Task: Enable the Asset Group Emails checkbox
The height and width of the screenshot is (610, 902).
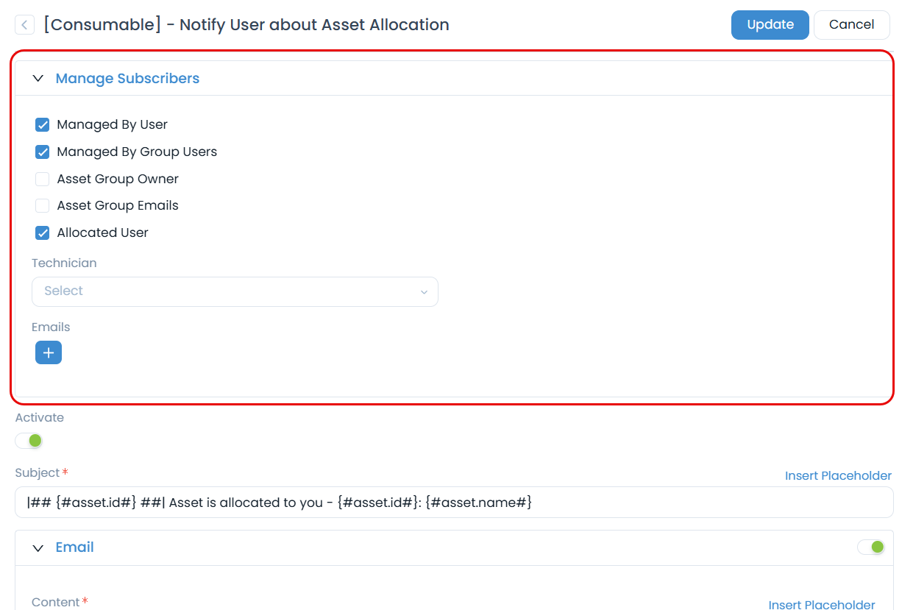Action: point(43,206)
